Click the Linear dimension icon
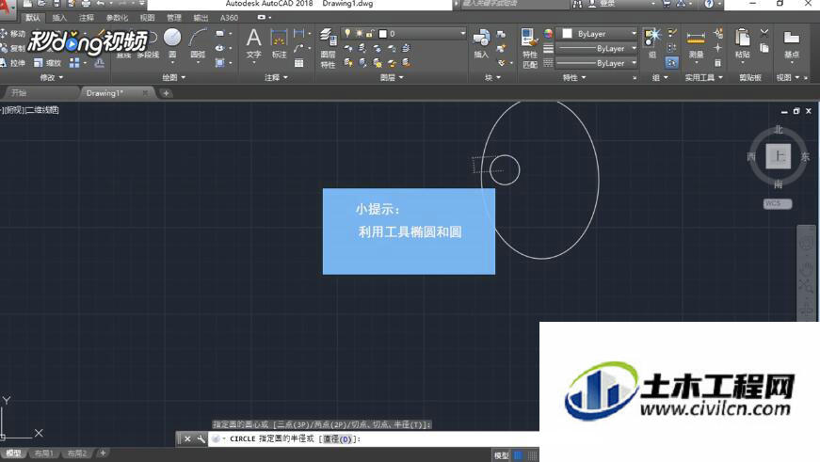This screenshot has height=462, width=820. pyautogui.click(x=298, y=34)
